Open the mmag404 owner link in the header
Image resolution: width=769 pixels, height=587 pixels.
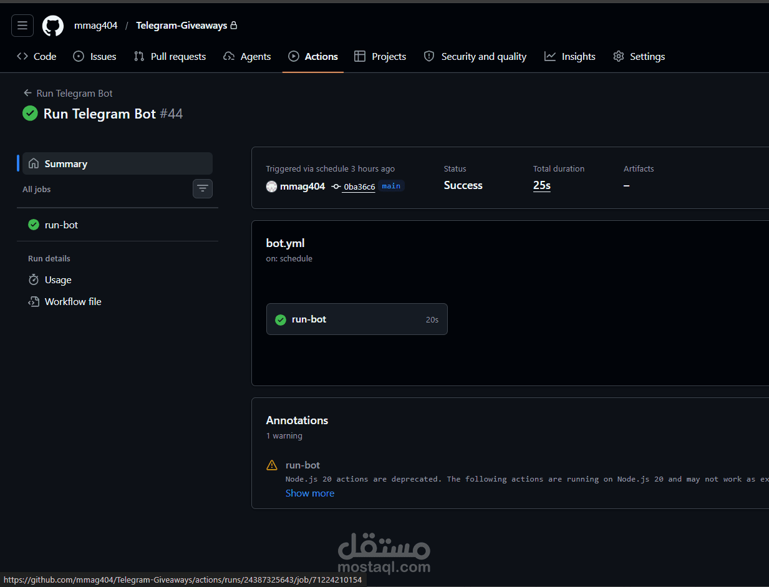point(95,26)
